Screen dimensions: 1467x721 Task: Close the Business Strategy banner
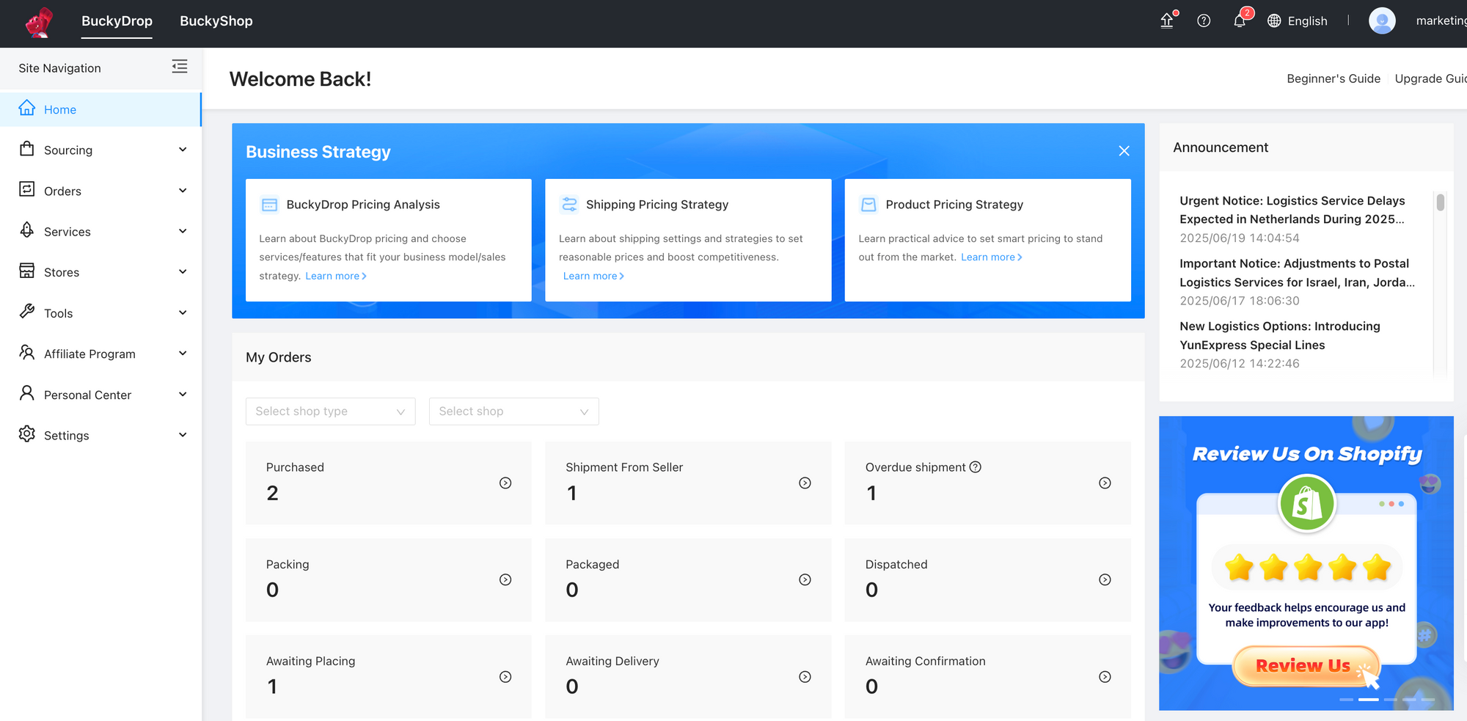[1124, 151]
